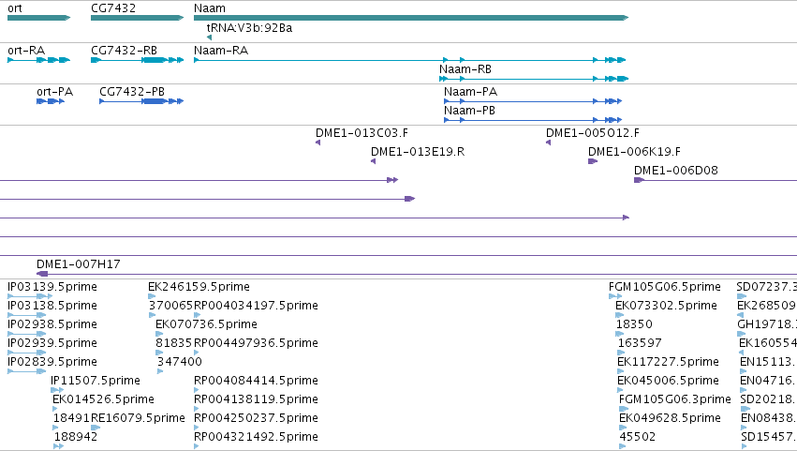Click the FGM105G06.5prime EST label
Image resolution: width=797 pixels, height=451 pixels.
point(665,287)
